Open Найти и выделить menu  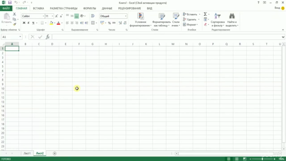click(x=232, y=20)
